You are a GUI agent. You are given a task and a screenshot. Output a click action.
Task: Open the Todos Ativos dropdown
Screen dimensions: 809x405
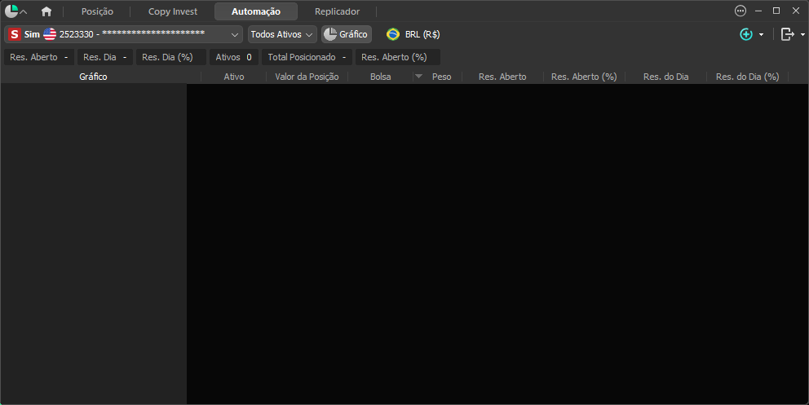point(282,34)
